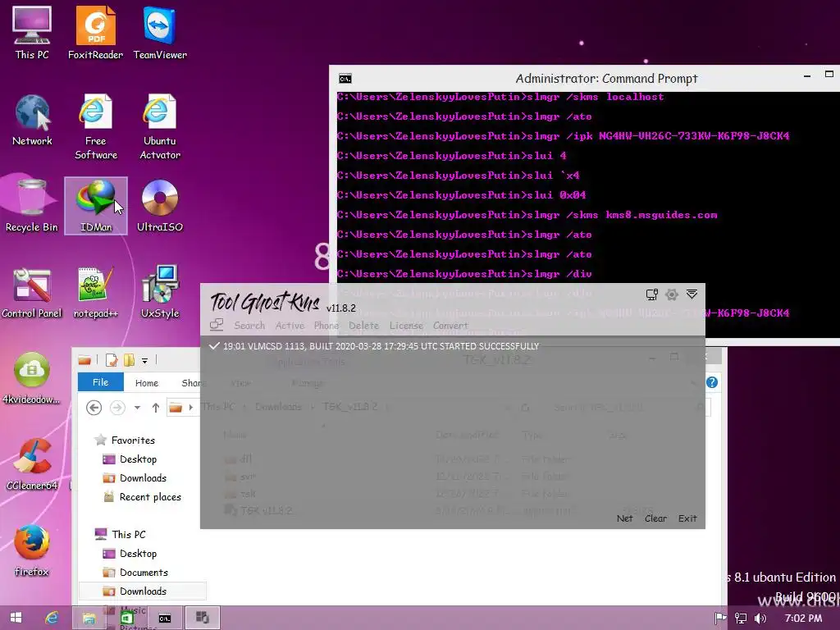Open Explorer recent locations dropdown
Screen dimensions: 840x630
tap(137, 408)
